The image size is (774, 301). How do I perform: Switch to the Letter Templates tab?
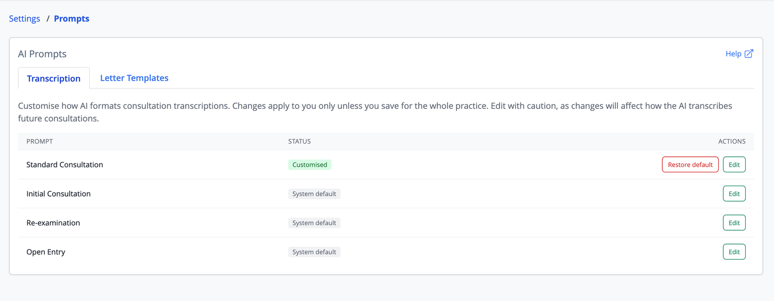[x=134, y=78]
